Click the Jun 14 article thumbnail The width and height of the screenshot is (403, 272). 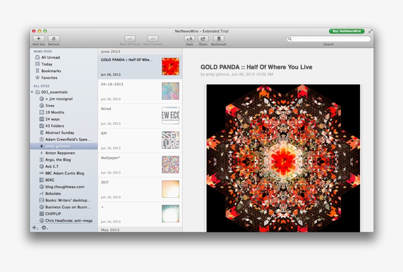pyautogui.click(x=171, y=214)
